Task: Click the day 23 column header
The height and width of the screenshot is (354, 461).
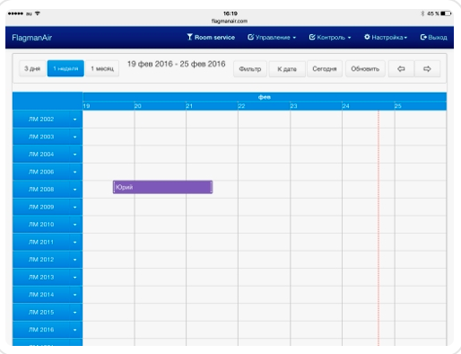Action: click(316, 106)
